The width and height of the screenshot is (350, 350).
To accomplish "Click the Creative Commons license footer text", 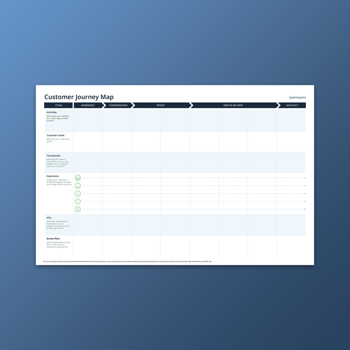I will click(127, 261).
